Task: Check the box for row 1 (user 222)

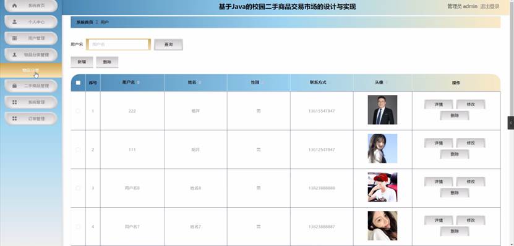Action: click(x=78, y=111)
